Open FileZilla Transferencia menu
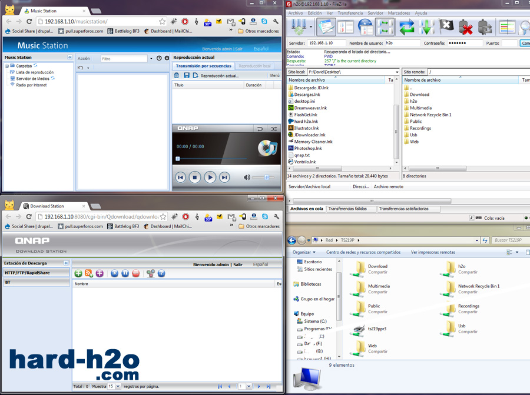 coord(350,13)
